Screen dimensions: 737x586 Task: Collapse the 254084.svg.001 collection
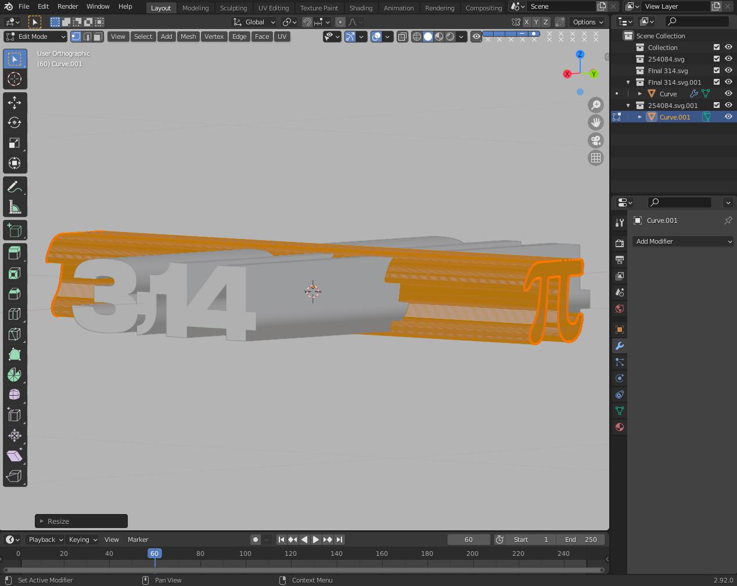[x=628, y=105]
